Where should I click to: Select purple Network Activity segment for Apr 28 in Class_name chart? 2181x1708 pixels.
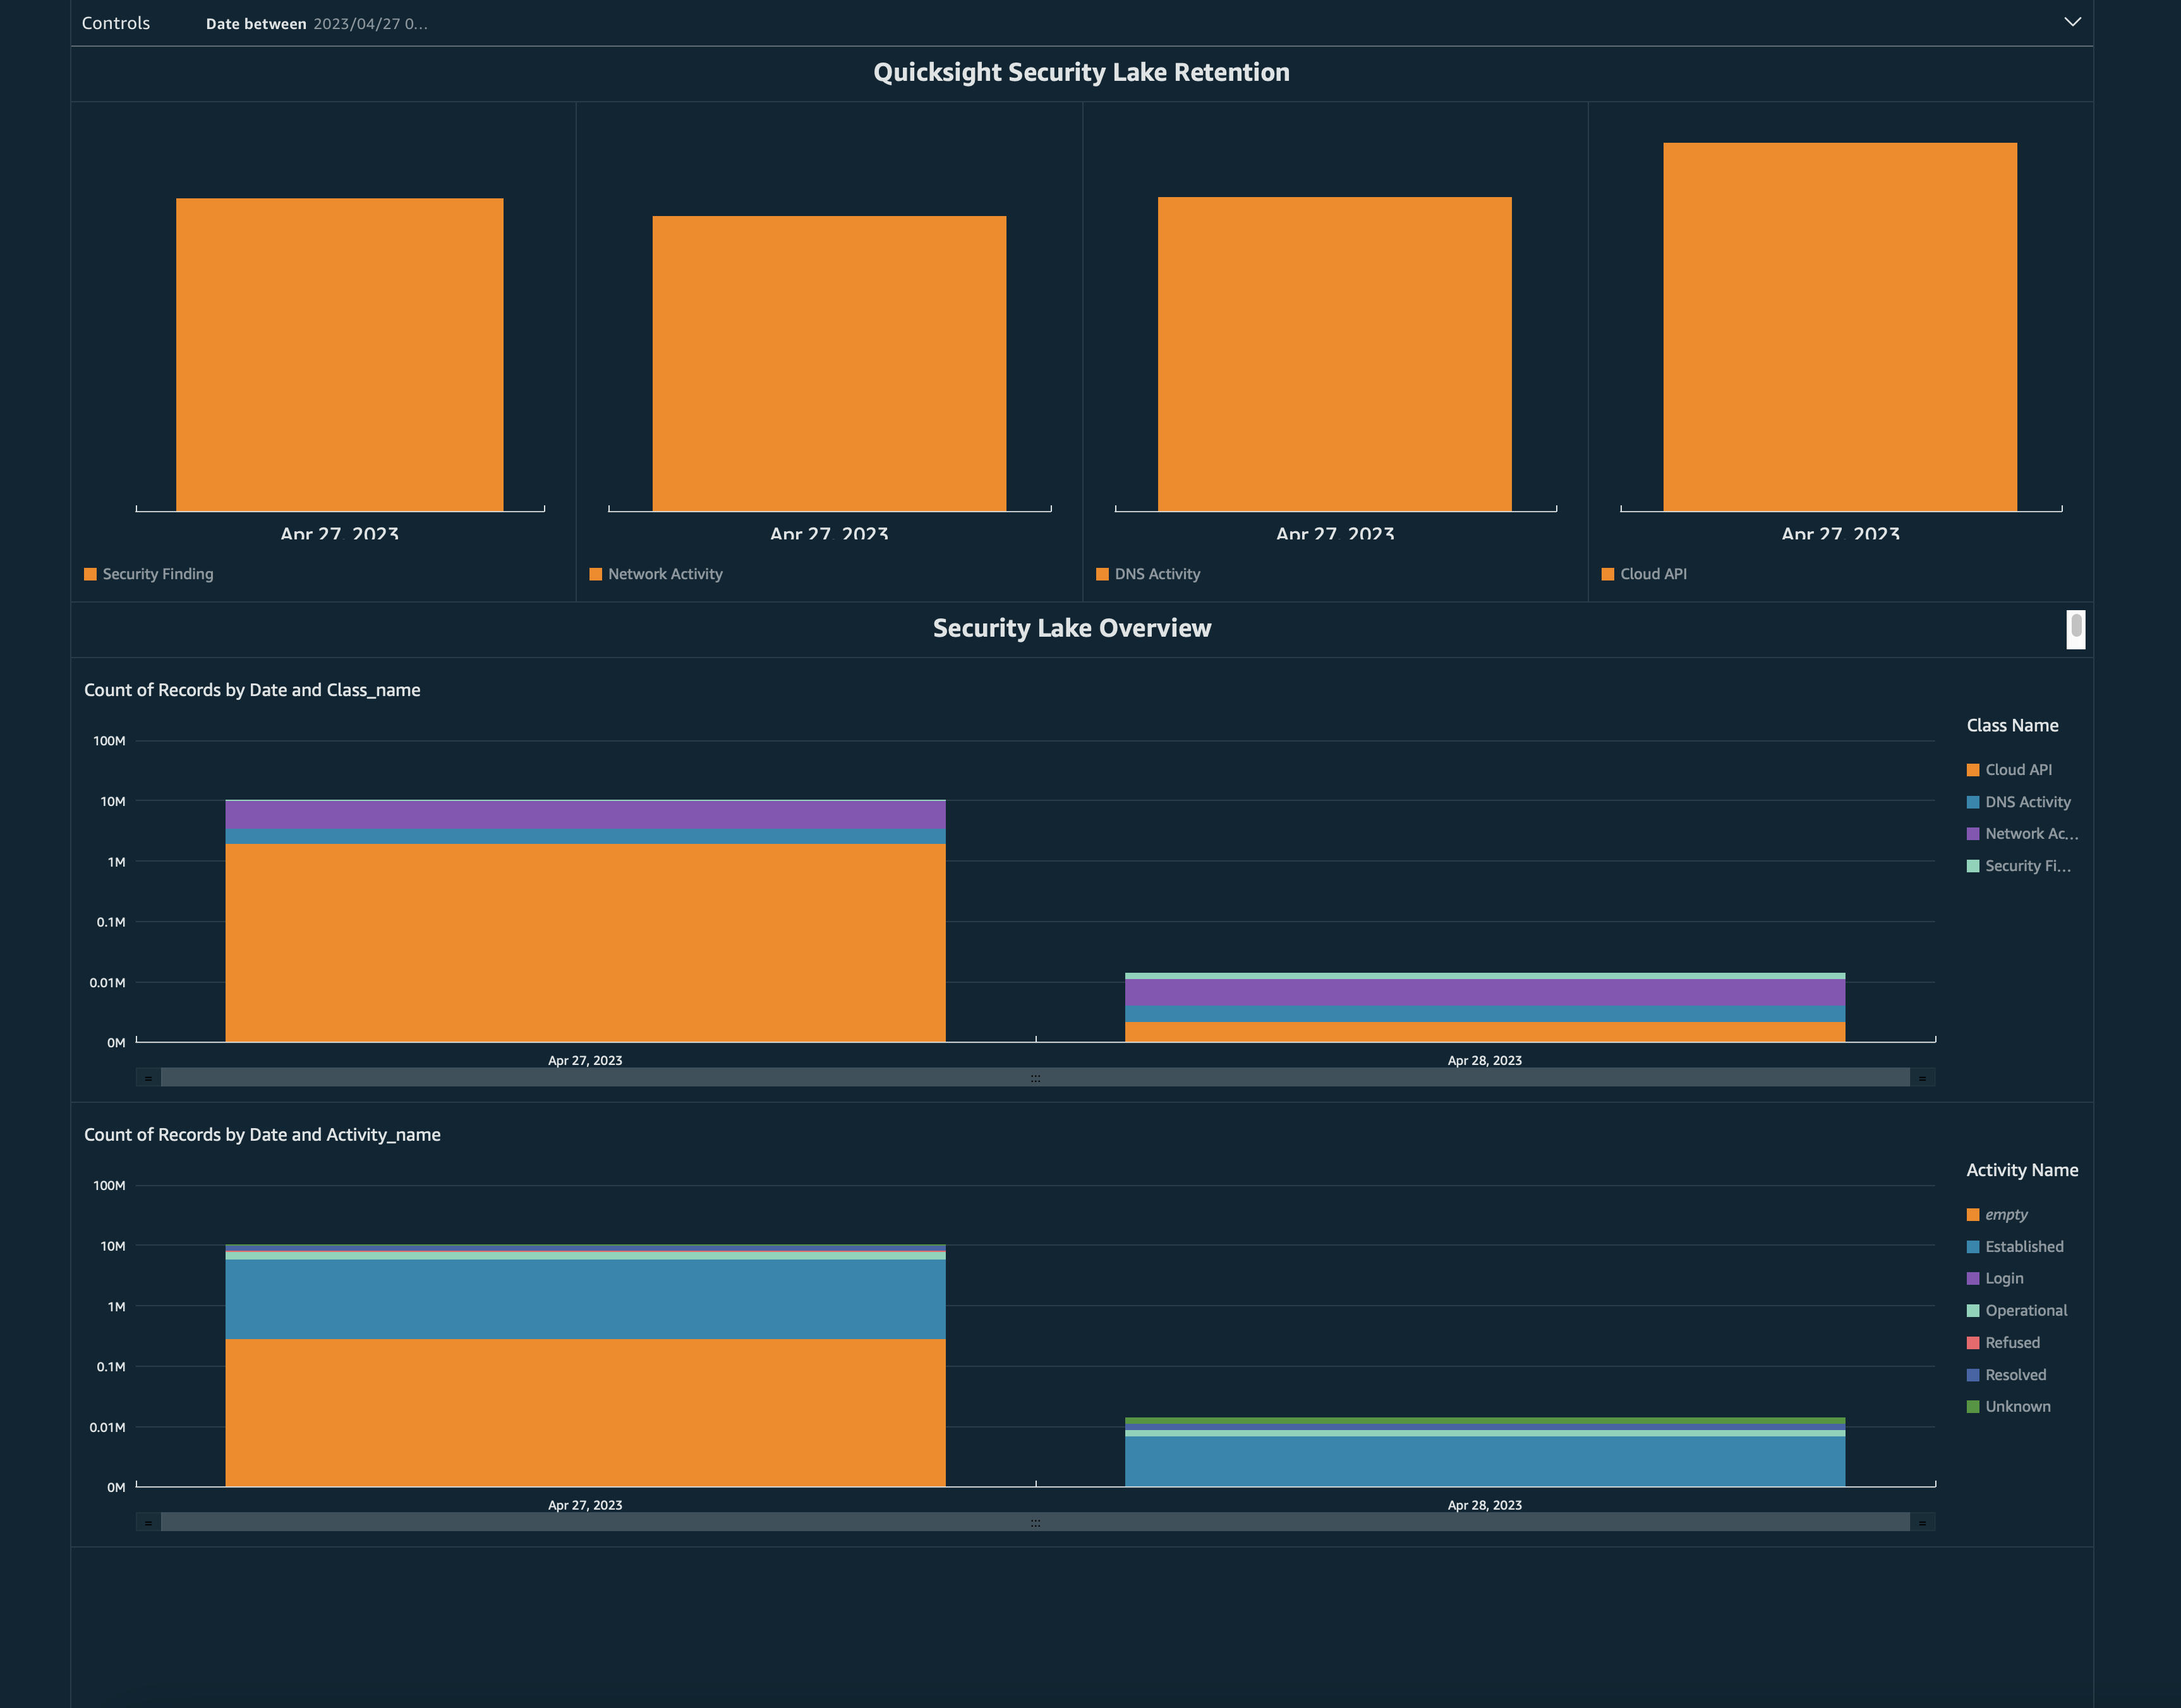click(1485, 992)
